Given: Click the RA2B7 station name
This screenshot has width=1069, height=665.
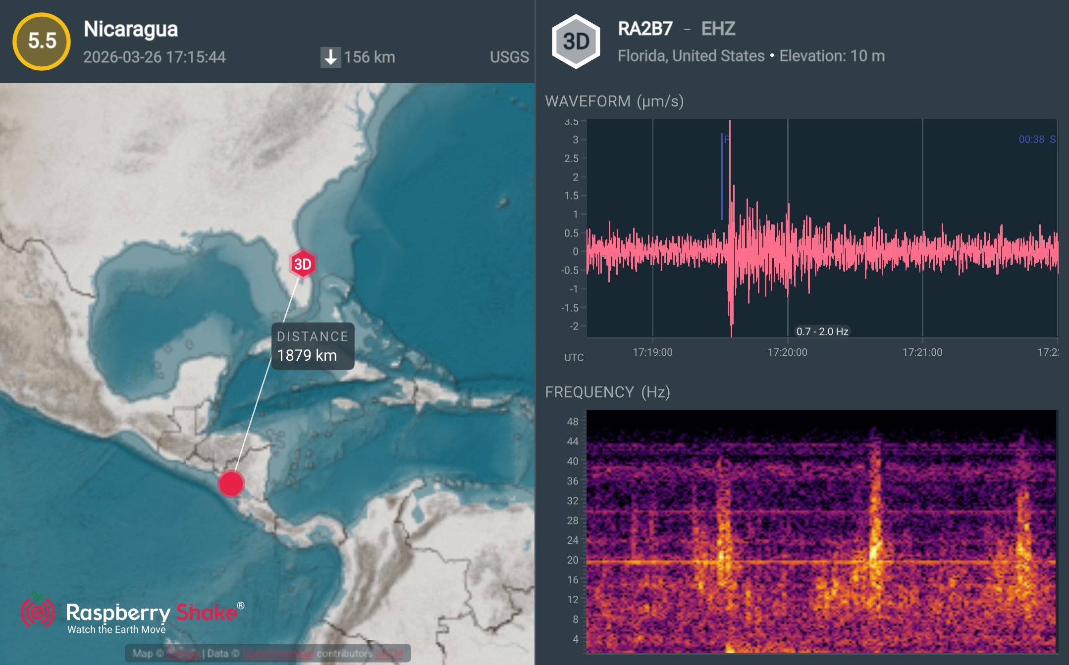Looking at the screenshot, I should [x=645, y=29].
